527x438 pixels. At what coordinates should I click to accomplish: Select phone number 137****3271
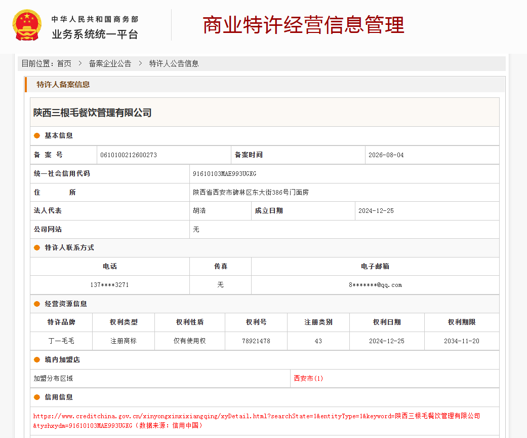[x=109, y=285]
